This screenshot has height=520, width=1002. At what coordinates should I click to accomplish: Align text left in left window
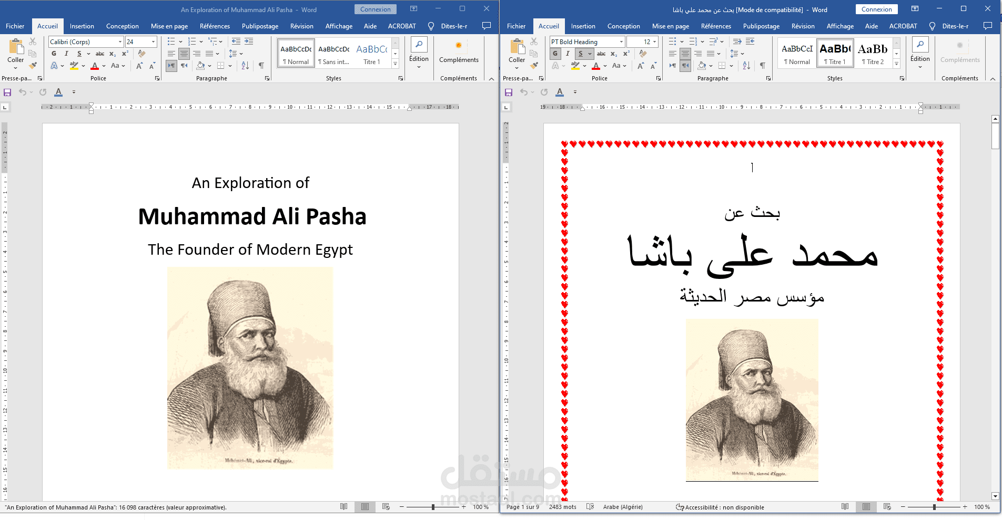click(x=171, y=54)
